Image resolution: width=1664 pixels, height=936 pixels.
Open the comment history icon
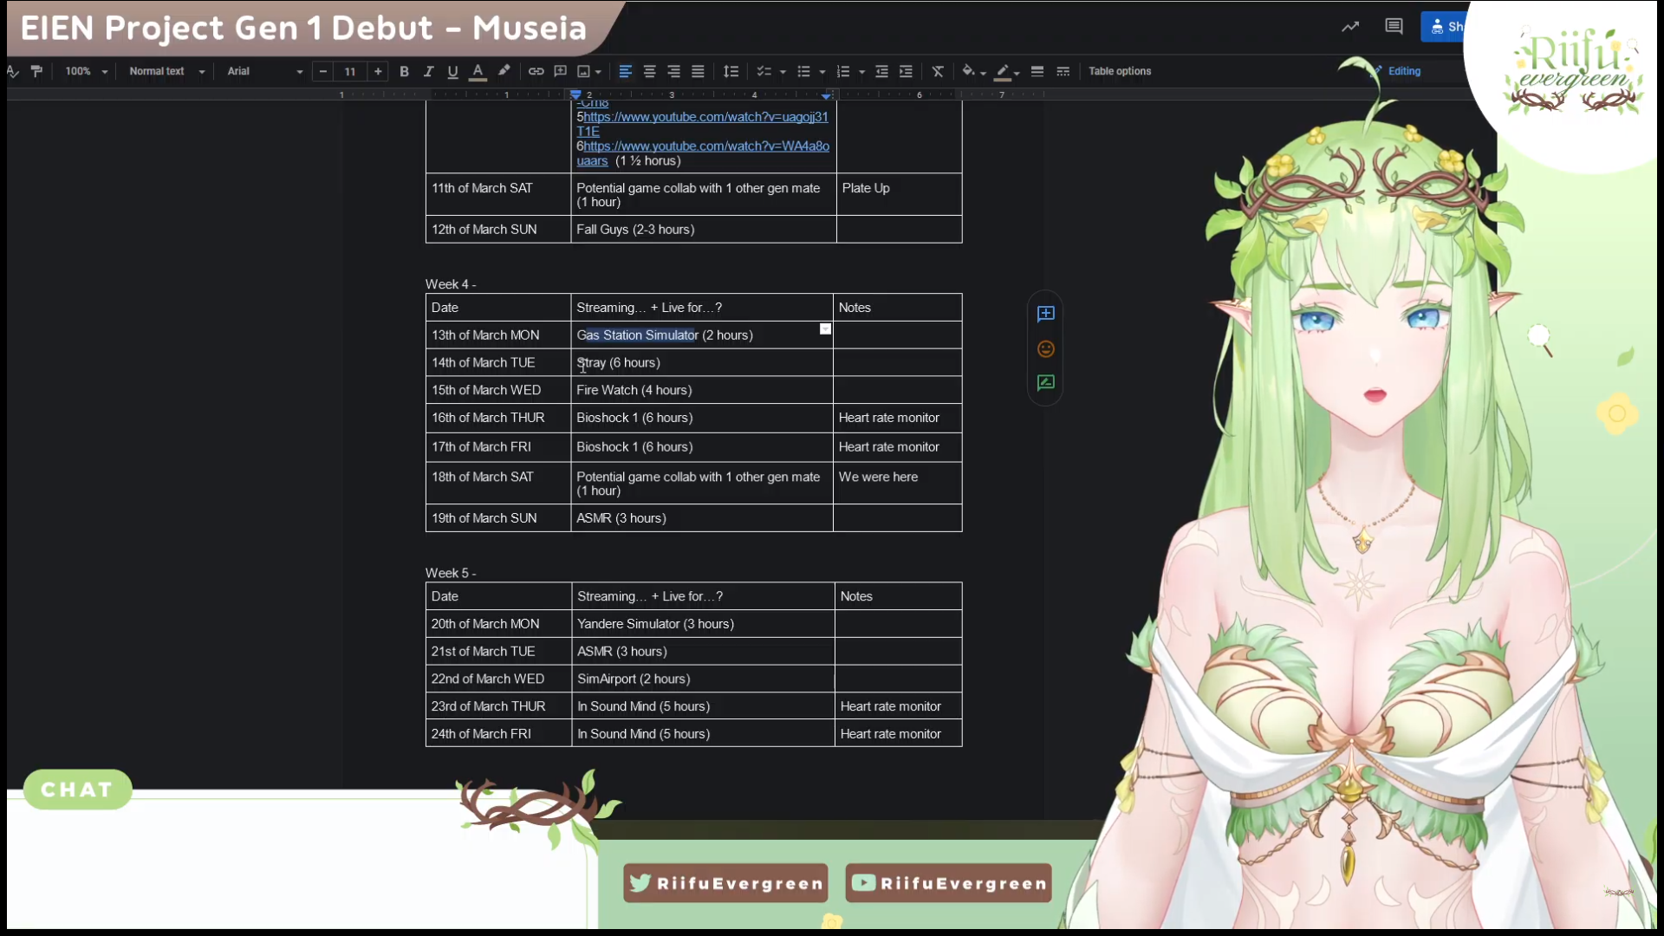[x=1394, y=27]
